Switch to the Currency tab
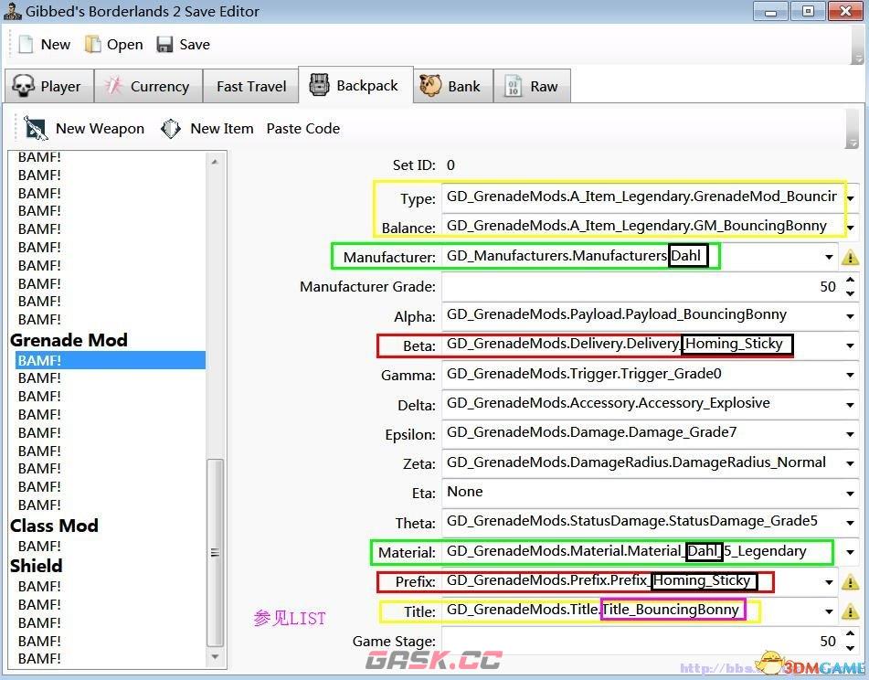The width and height of the screenshot is (869, 680). [x=149, y=86]
